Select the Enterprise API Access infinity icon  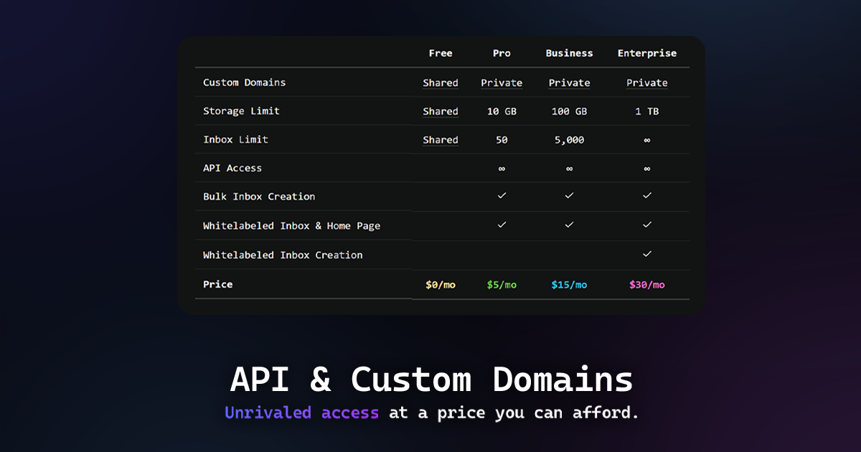[647, 168]
